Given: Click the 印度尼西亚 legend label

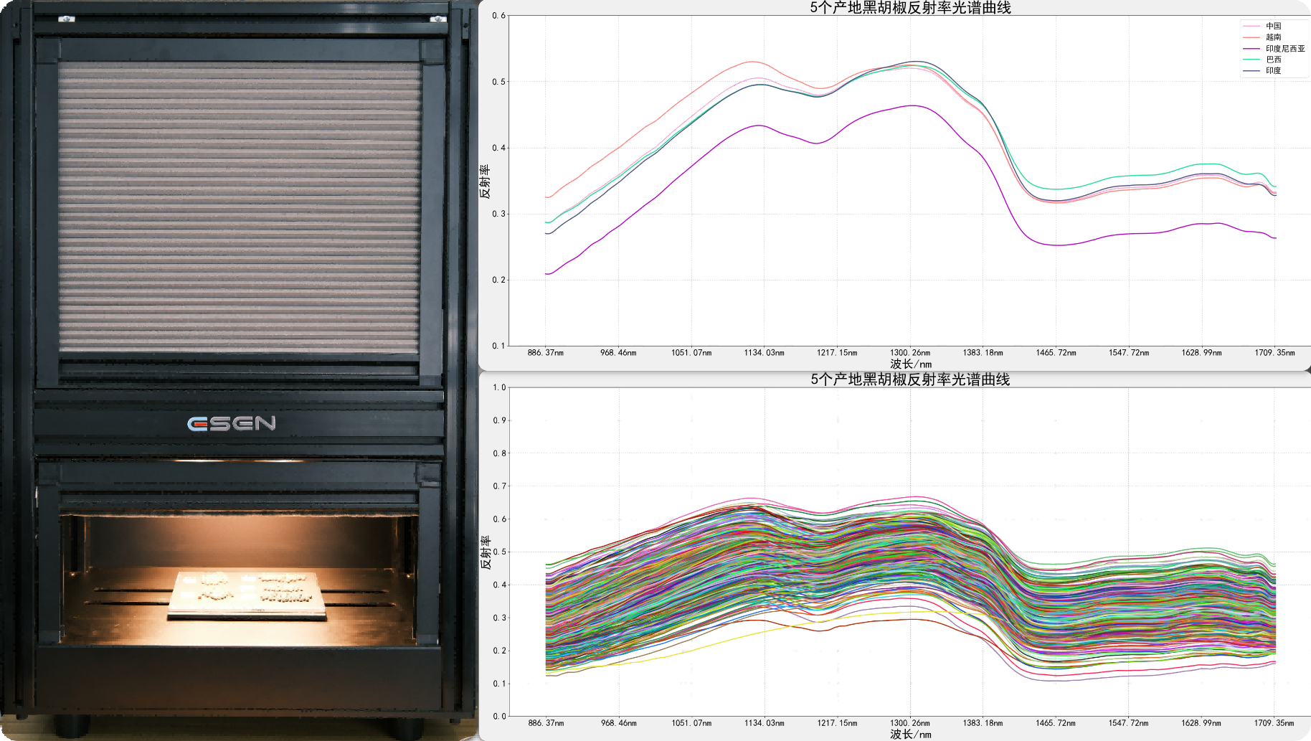Looking at the screenshot, I should (x=1284, y=49).
